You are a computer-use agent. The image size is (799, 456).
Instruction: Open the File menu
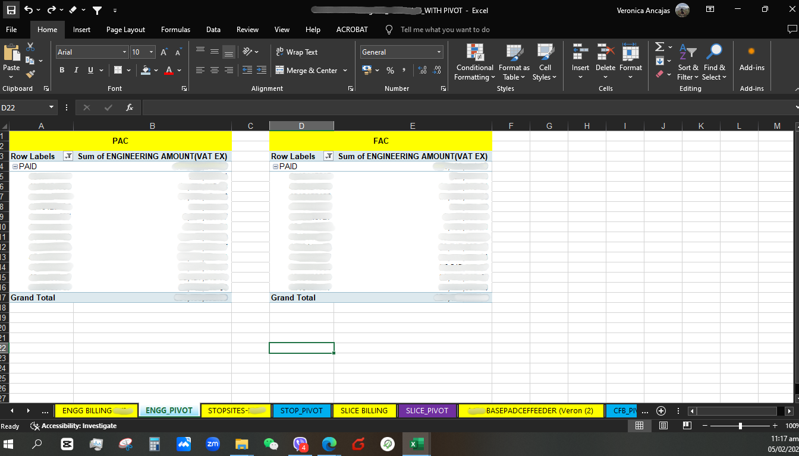tap(11, 29)
